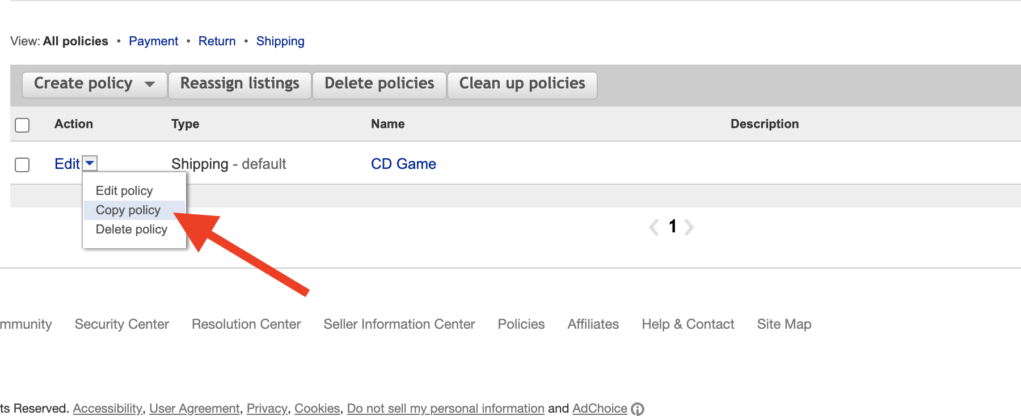
Task: Open the Seller Information Center link
Action: 399,324
